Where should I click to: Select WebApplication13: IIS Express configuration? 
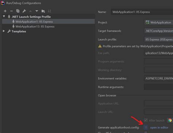coord(35,26)
